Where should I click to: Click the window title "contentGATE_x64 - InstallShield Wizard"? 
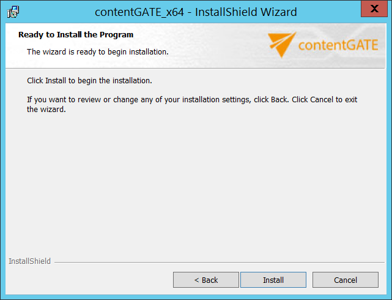pos(196,12)
